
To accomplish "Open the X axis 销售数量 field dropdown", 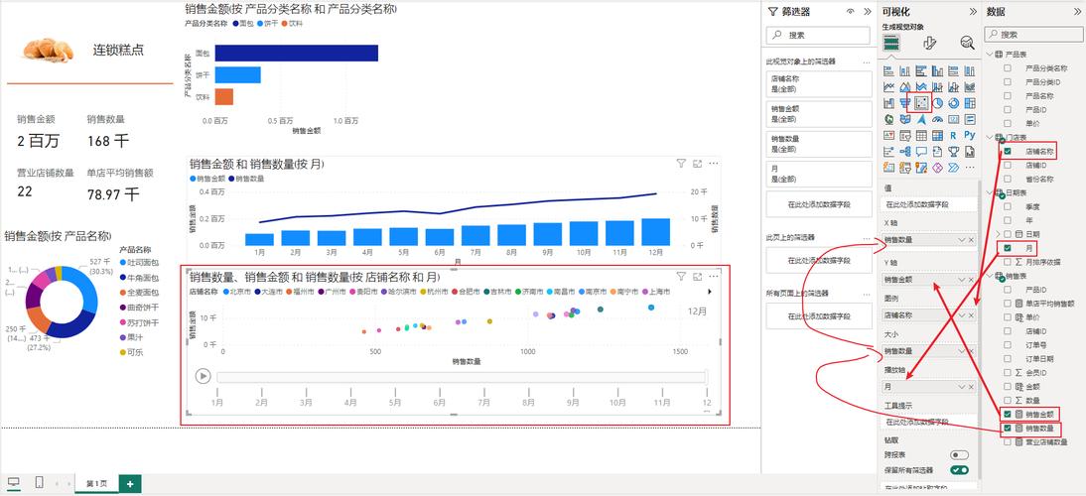I will coord(961,240).
